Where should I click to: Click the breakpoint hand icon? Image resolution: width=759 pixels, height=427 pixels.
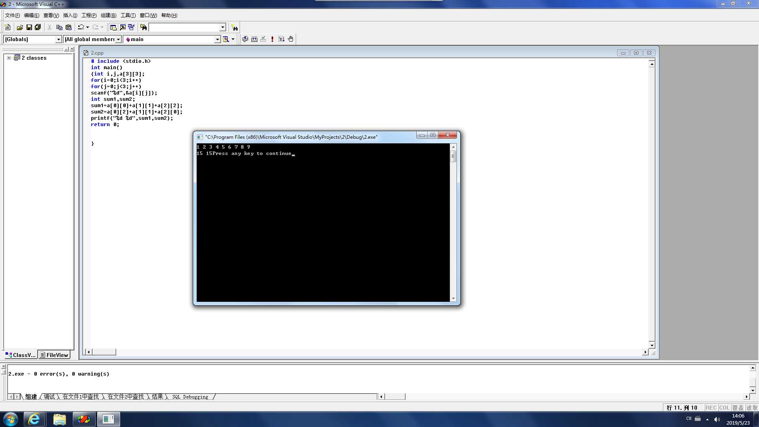[x=291, y=39]
